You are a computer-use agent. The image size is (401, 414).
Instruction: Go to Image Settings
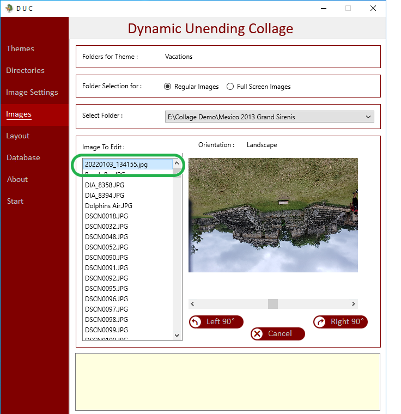(x=32, y=92)
